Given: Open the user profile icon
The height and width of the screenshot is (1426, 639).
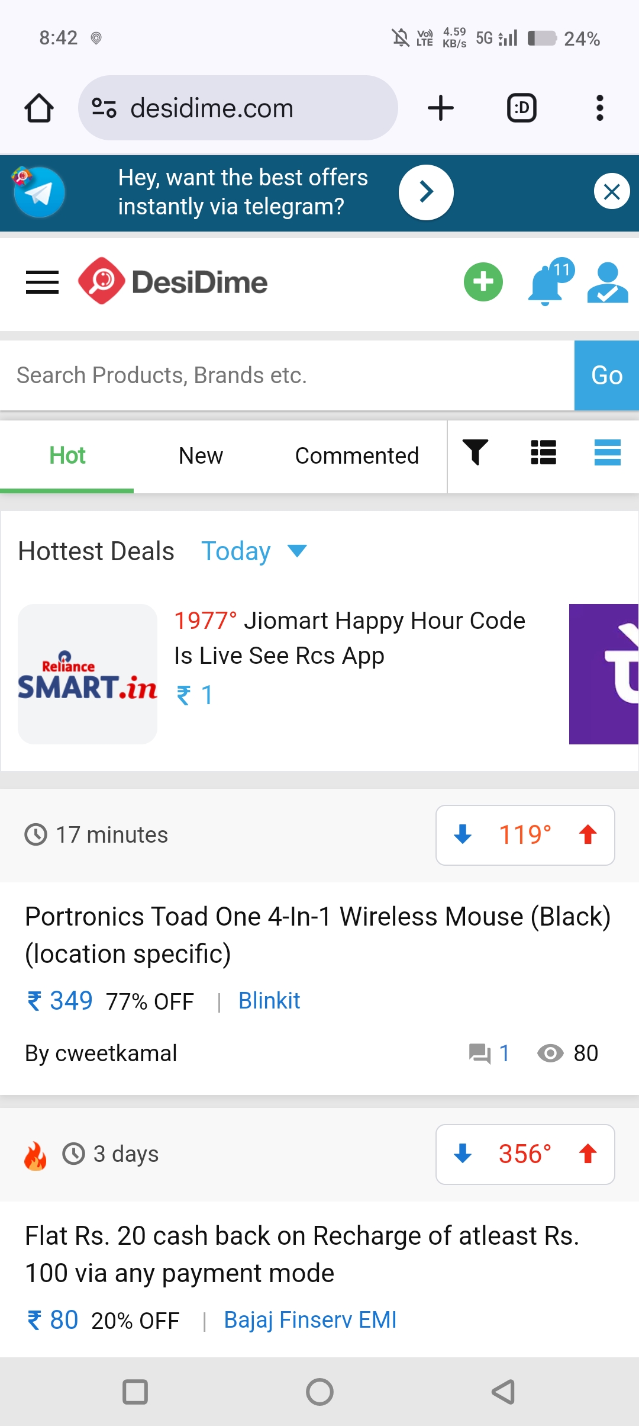Looking at the screenshot, I should click(x=607, y=283).
